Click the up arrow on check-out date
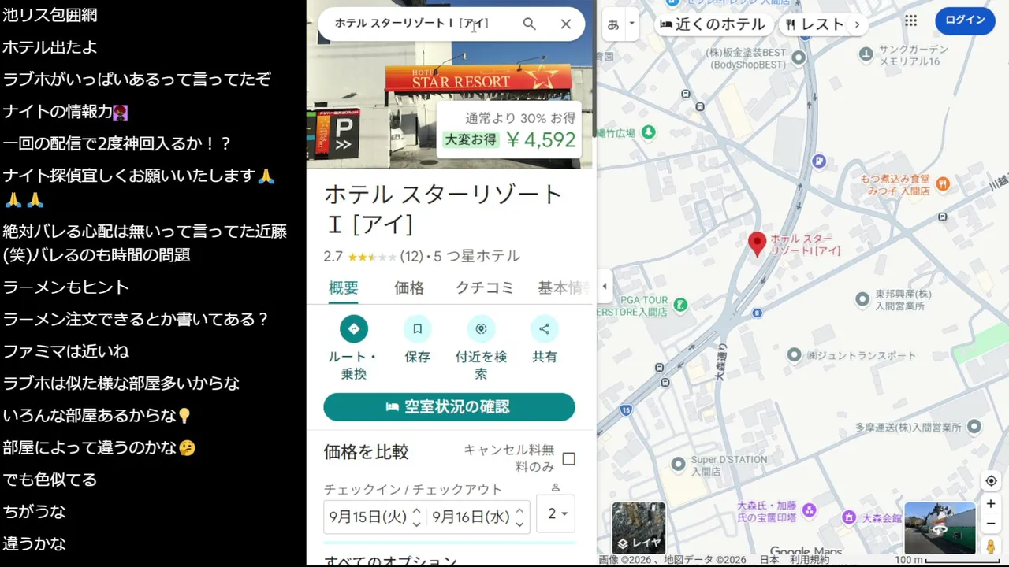Viewport: 1009px width, 567px height. point(519,510)
